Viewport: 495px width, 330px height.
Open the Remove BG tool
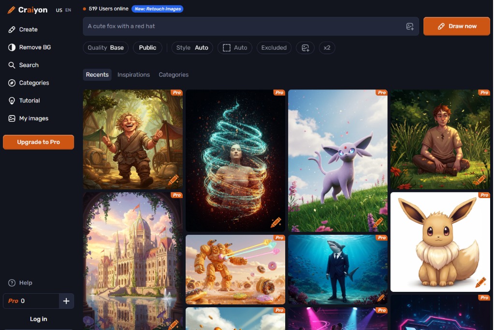34,47
